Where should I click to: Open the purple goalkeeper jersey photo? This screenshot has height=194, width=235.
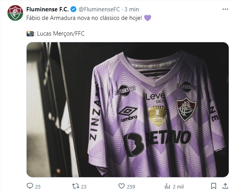click(x=128, y=110)
